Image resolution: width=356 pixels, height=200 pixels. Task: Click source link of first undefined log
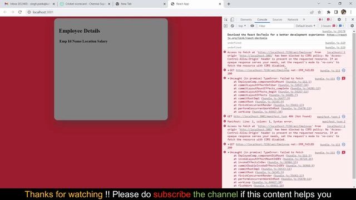(335, 43)
